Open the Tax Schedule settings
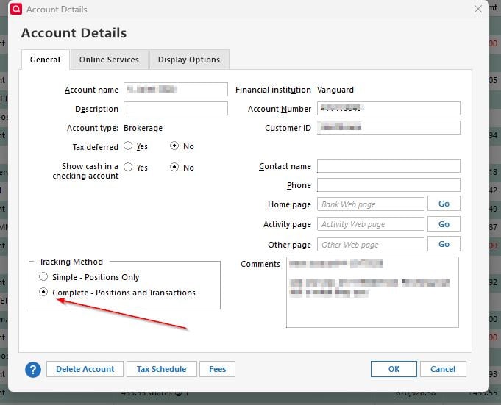Image resolution: width=501 pixels, height=405 pixels. [161, 369]
